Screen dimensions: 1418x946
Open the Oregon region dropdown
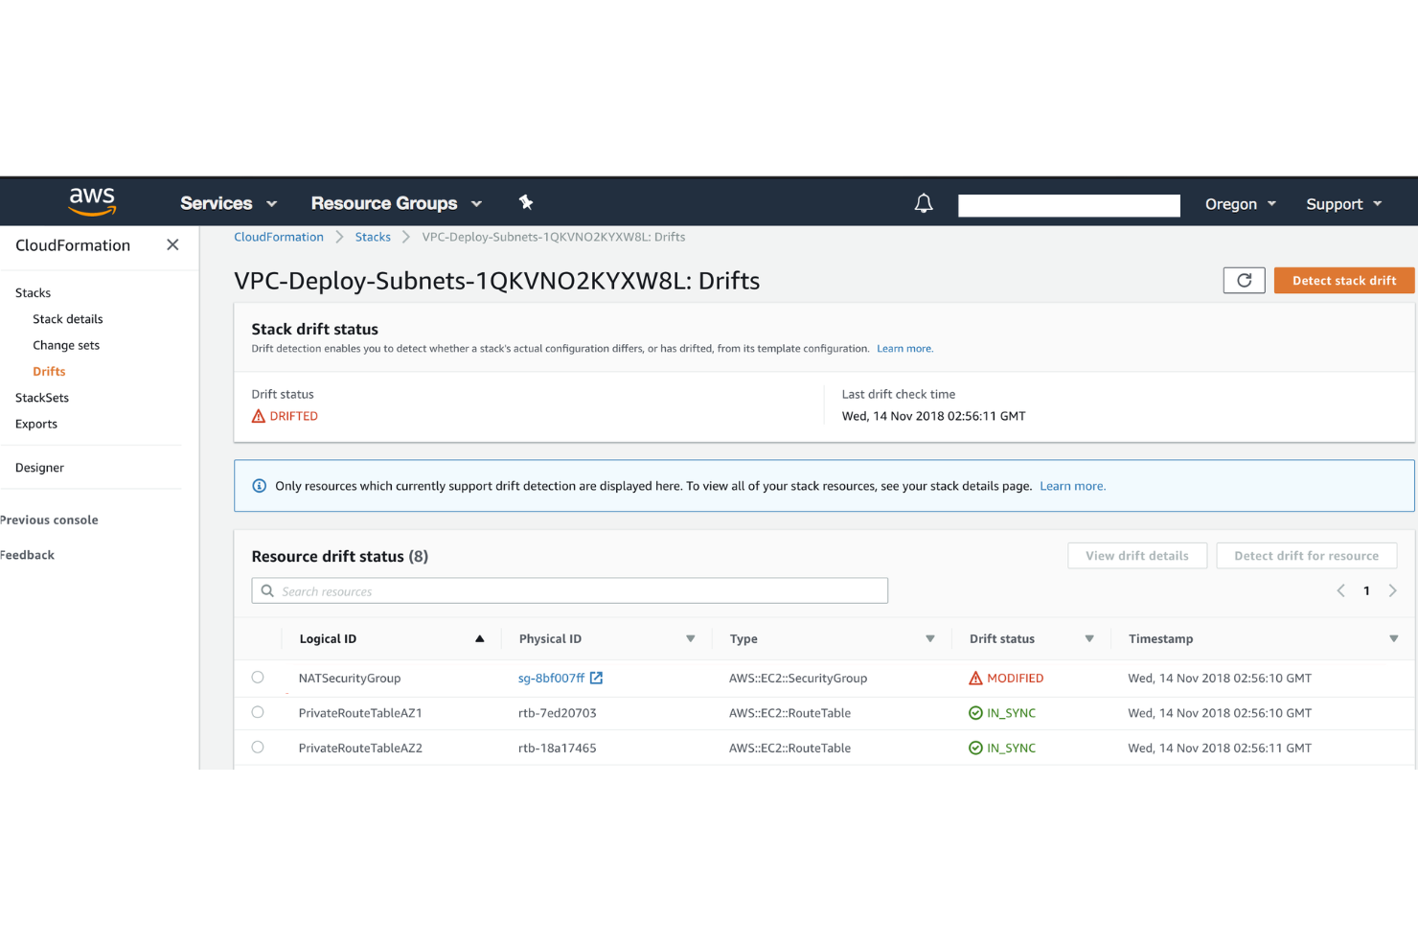[x=1239, y=203]
